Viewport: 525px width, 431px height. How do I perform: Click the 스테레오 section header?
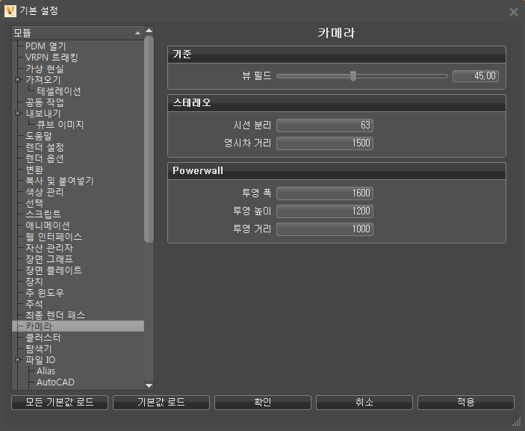click(x=337, y=103)
